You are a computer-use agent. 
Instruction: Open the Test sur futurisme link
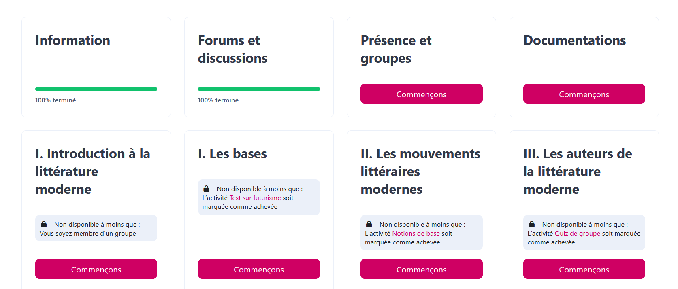click(255, 198)
